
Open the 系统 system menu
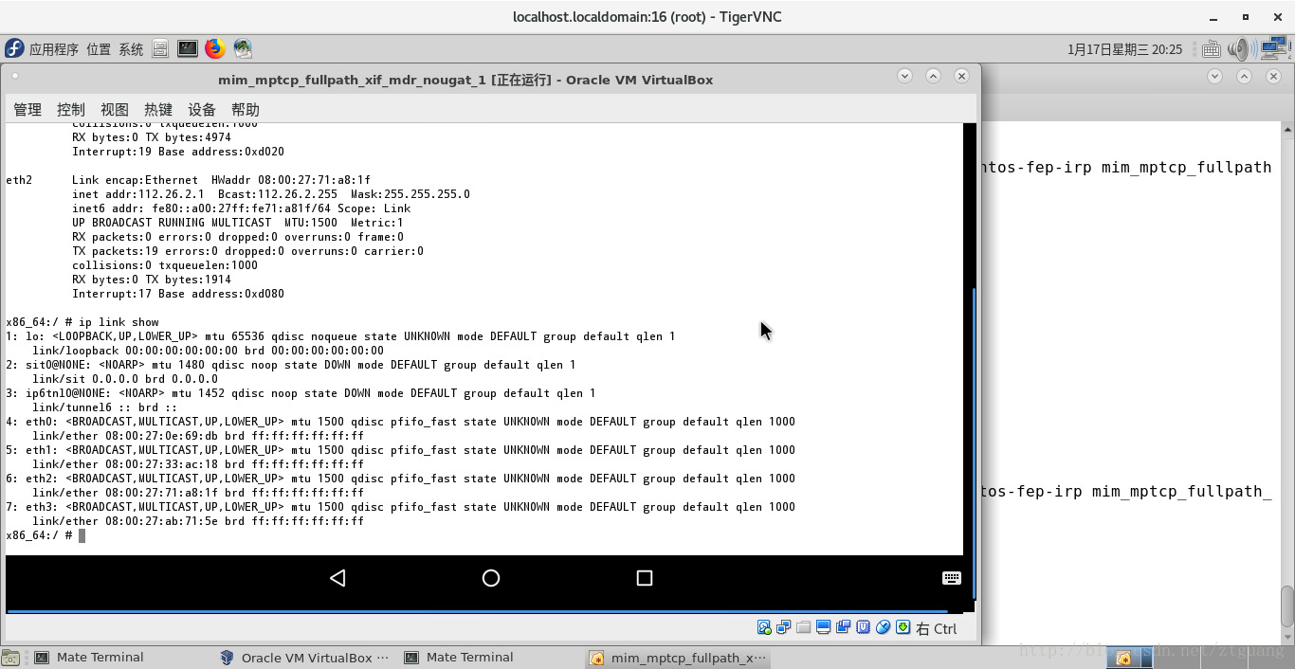pos(132,49)
